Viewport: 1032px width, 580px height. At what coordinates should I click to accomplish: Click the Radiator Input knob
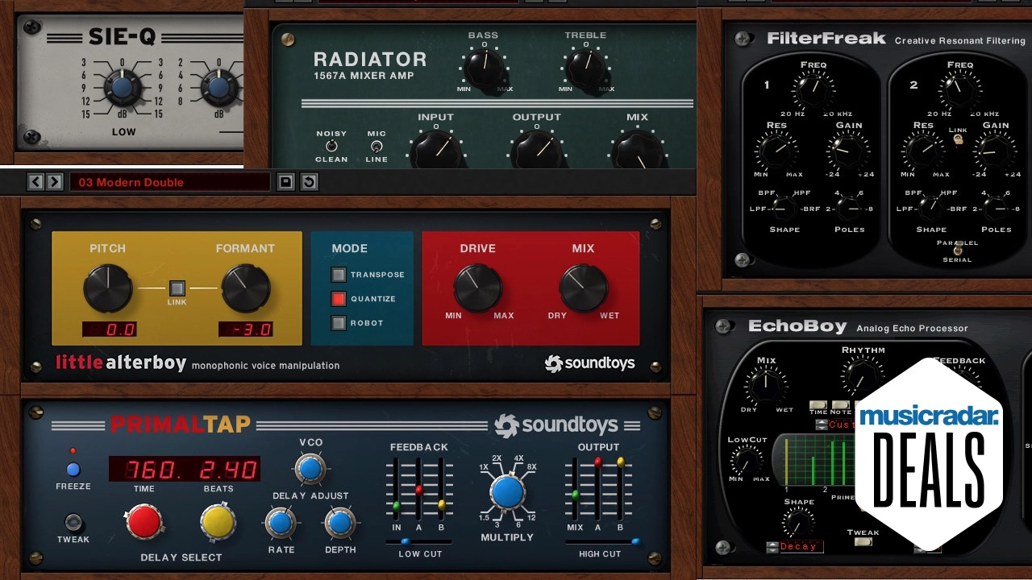(435, 150)
